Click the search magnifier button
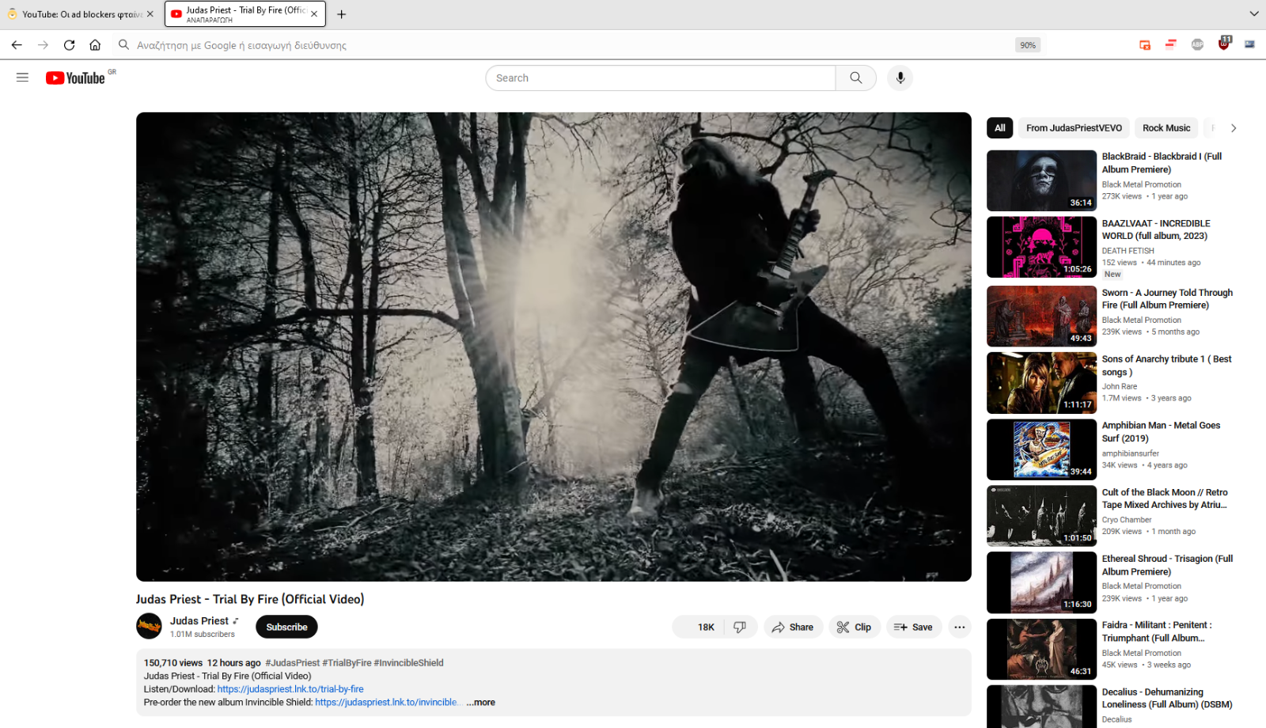This screenshot has height=728, width=1266. pyautogui.click(x=856, y=78)
